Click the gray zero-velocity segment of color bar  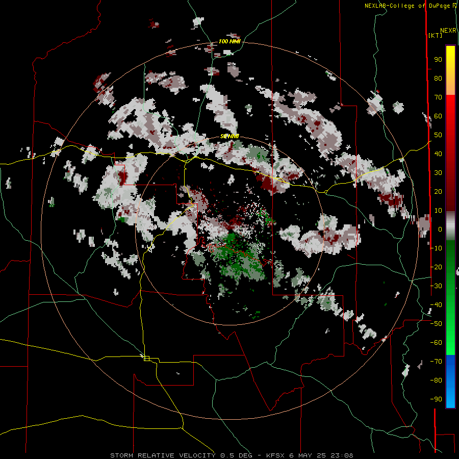[450, 225]
